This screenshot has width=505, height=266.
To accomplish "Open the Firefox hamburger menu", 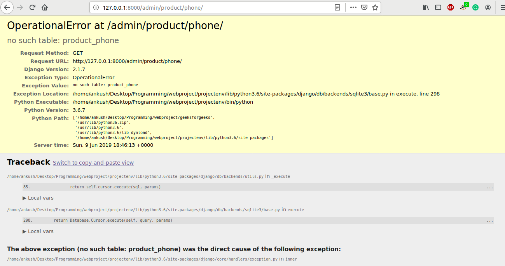I will [501, 7].
